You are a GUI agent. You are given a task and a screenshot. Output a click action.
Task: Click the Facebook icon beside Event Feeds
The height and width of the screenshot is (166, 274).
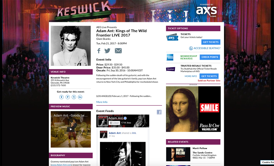[159, 112]
